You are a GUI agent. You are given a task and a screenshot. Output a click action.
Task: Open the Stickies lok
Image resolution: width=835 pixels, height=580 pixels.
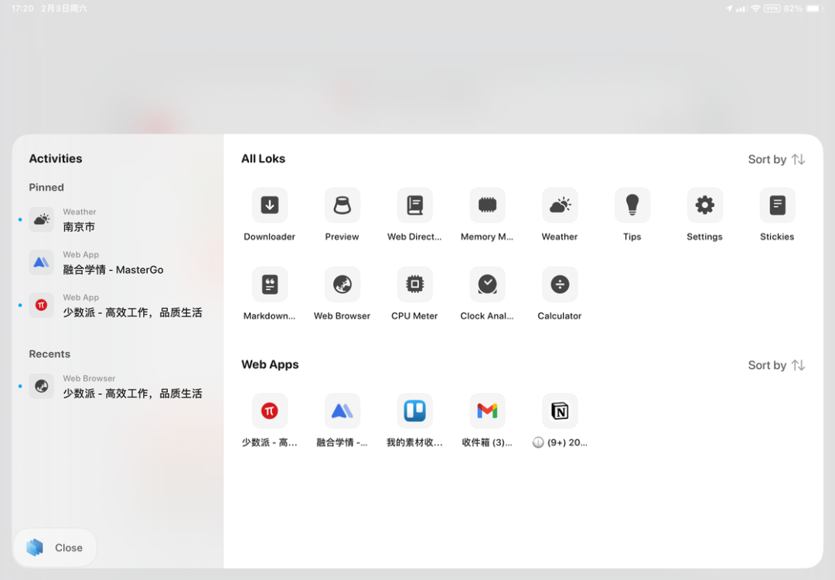tap(777, 206)
